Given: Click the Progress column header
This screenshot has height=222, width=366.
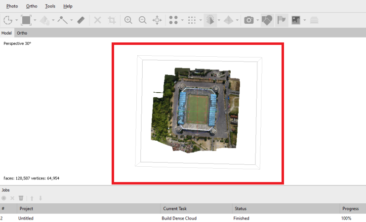Looking at the screenshot, I should [x=353, y=209].
